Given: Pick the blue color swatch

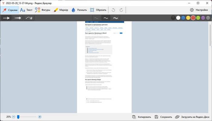Looking at the screenshot, I should coord(183,18).
